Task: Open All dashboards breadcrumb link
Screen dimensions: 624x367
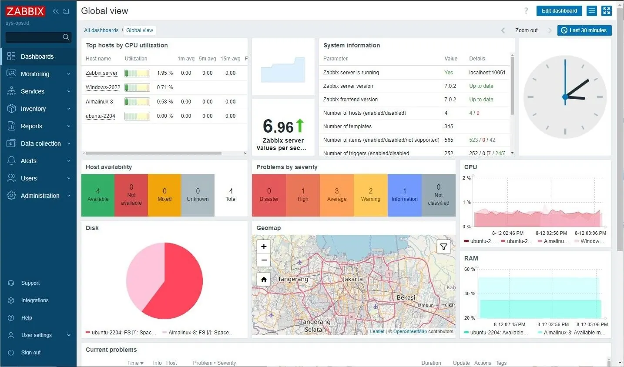Action: click(x=101, y=30)
